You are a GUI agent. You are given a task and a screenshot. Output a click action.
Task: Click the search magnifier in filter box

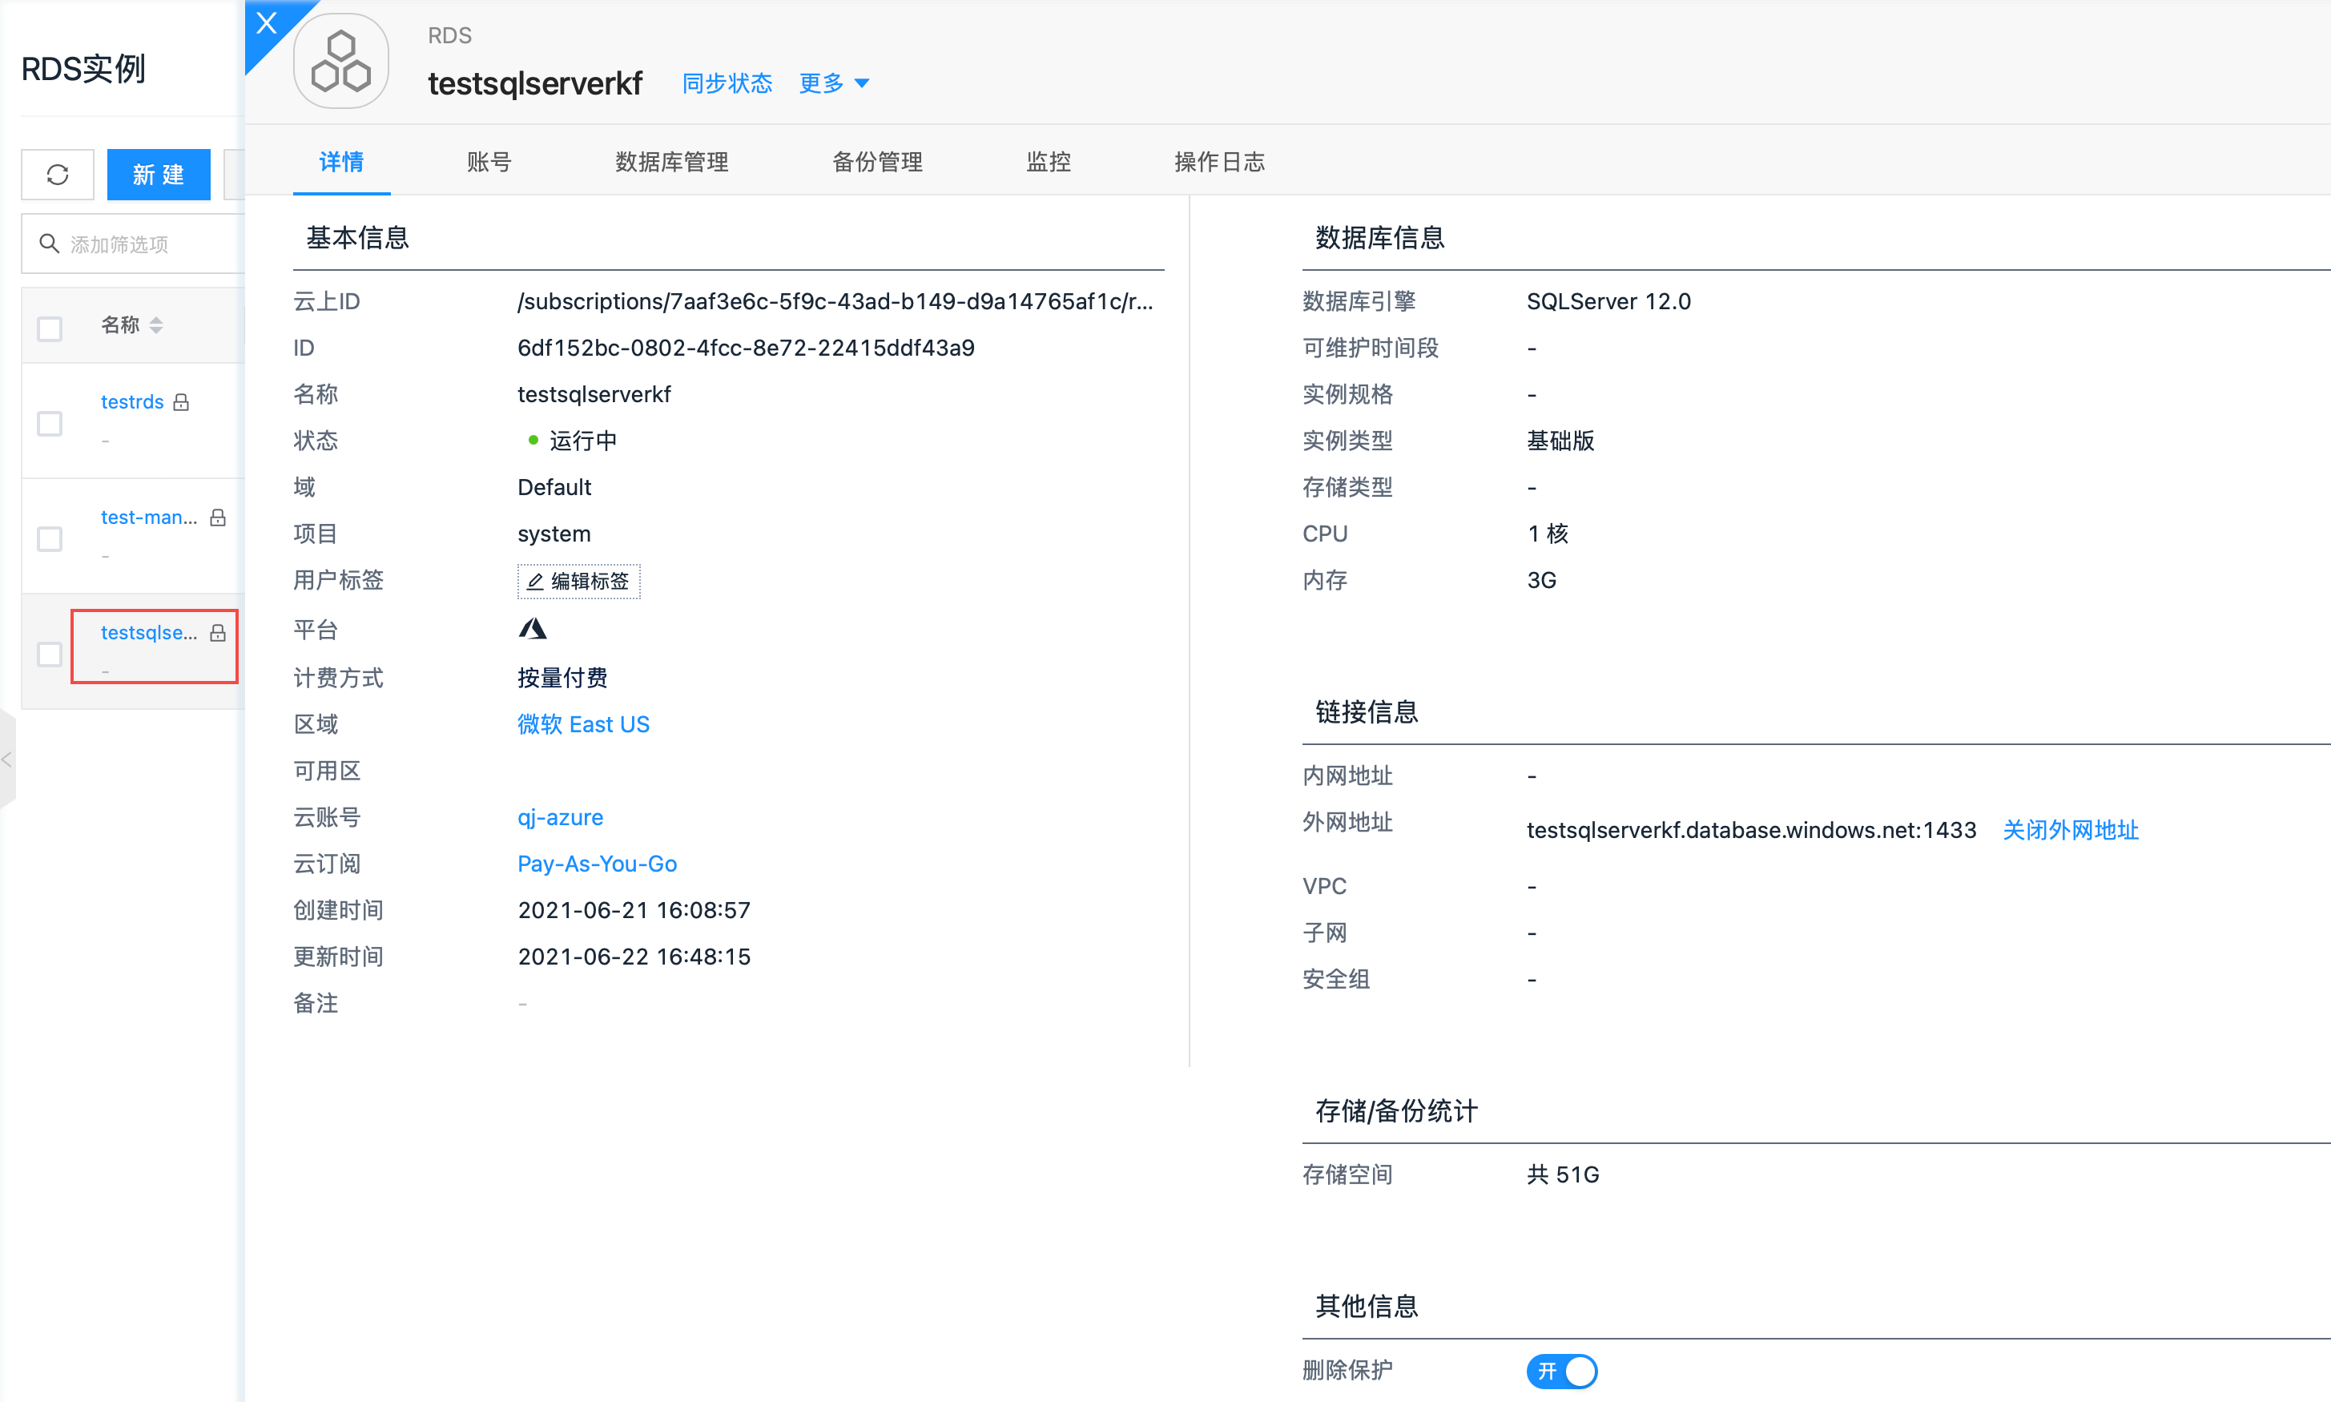(48, 244)
